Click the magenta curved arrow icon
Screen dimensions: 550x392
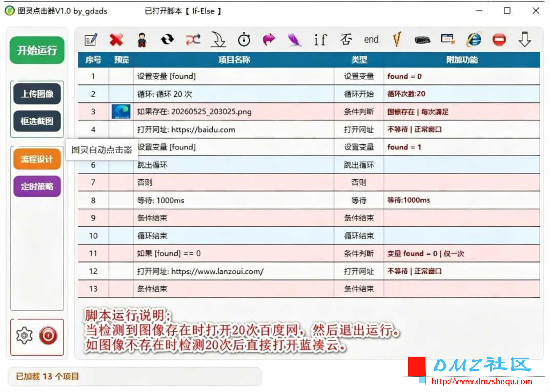click(x=269, y=39)
